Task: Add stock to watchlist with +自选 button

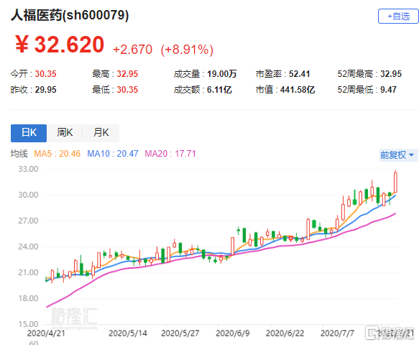Action: click(398, 17)
